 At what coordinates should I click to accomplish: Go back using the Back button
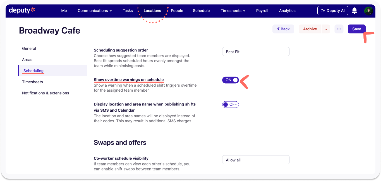pos(283,29)
